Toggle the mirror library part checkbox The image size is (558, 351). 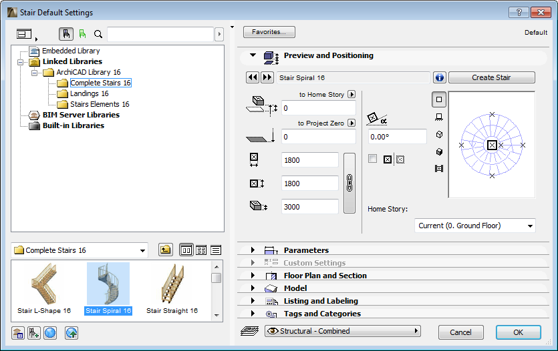click(x=373, y=159)
